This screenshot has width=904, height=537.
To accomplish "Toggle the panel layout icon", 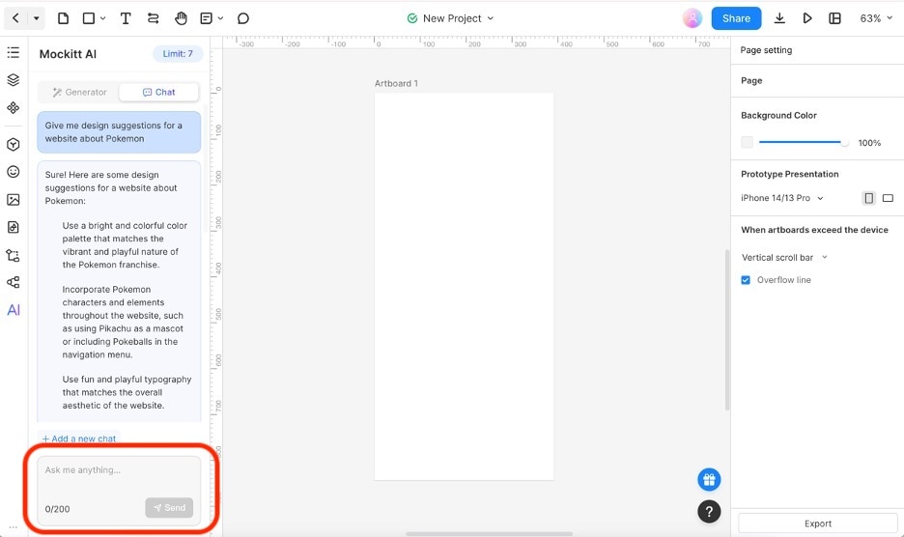I will (834, 18).
